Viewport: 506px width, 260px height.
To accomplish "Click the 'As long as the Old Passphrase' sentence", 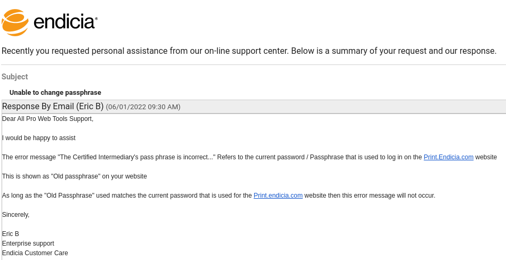I will pos(219,196).
